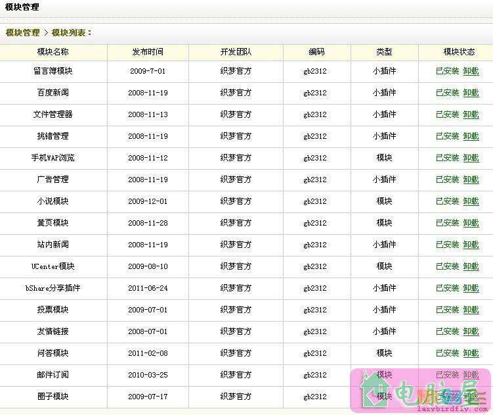Select the 广告管理 name cell
Screen dimensions: 493x415
point(53,180)
